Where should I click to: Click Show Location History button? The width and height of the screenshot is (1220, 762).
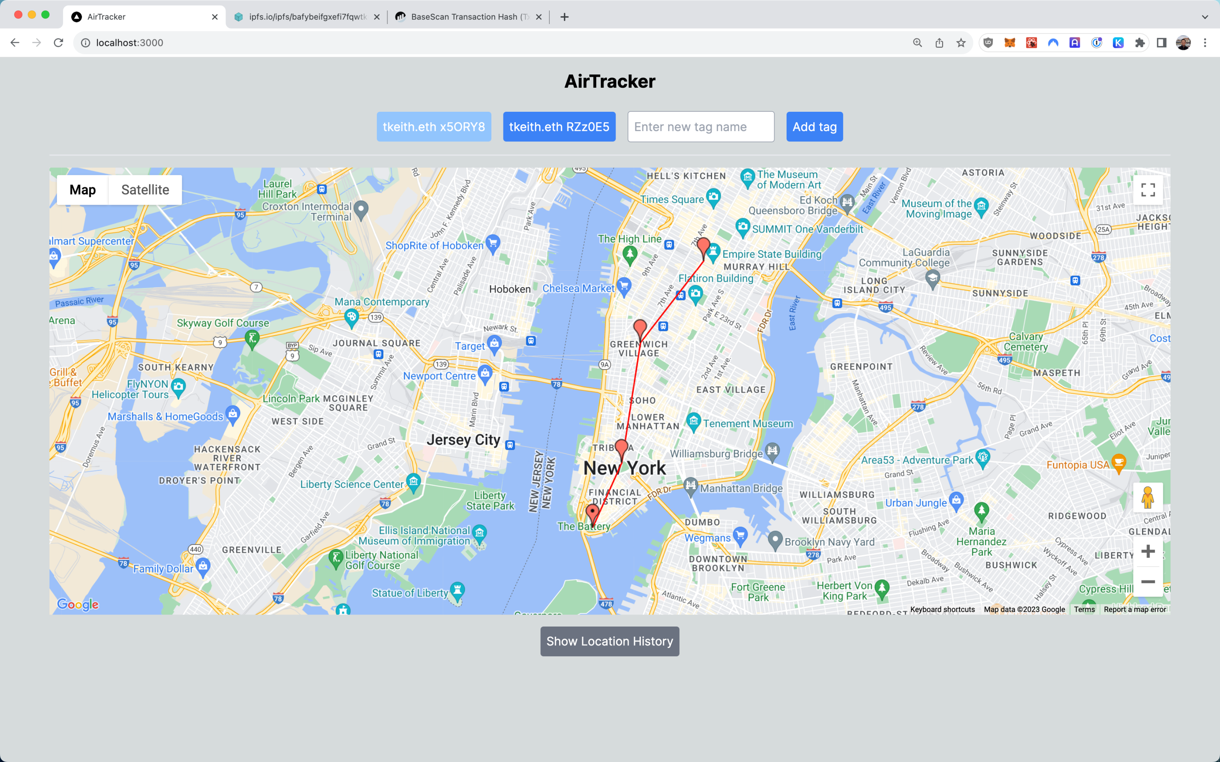610,641
